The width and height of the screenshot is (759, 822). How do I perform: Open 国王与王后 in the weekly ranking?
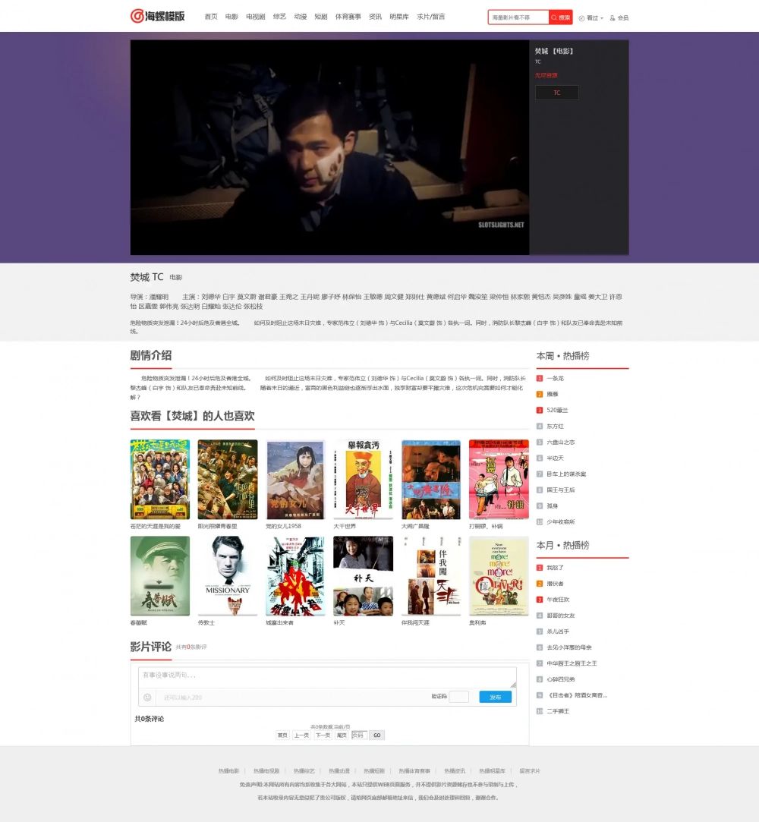pyautogui.click(x=561, y=490)
